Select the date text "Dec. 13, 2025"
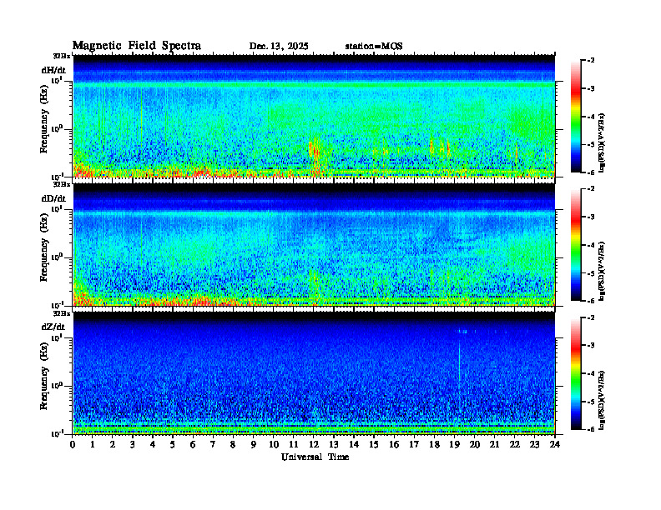661x510 pixels. tap(279, 47)
